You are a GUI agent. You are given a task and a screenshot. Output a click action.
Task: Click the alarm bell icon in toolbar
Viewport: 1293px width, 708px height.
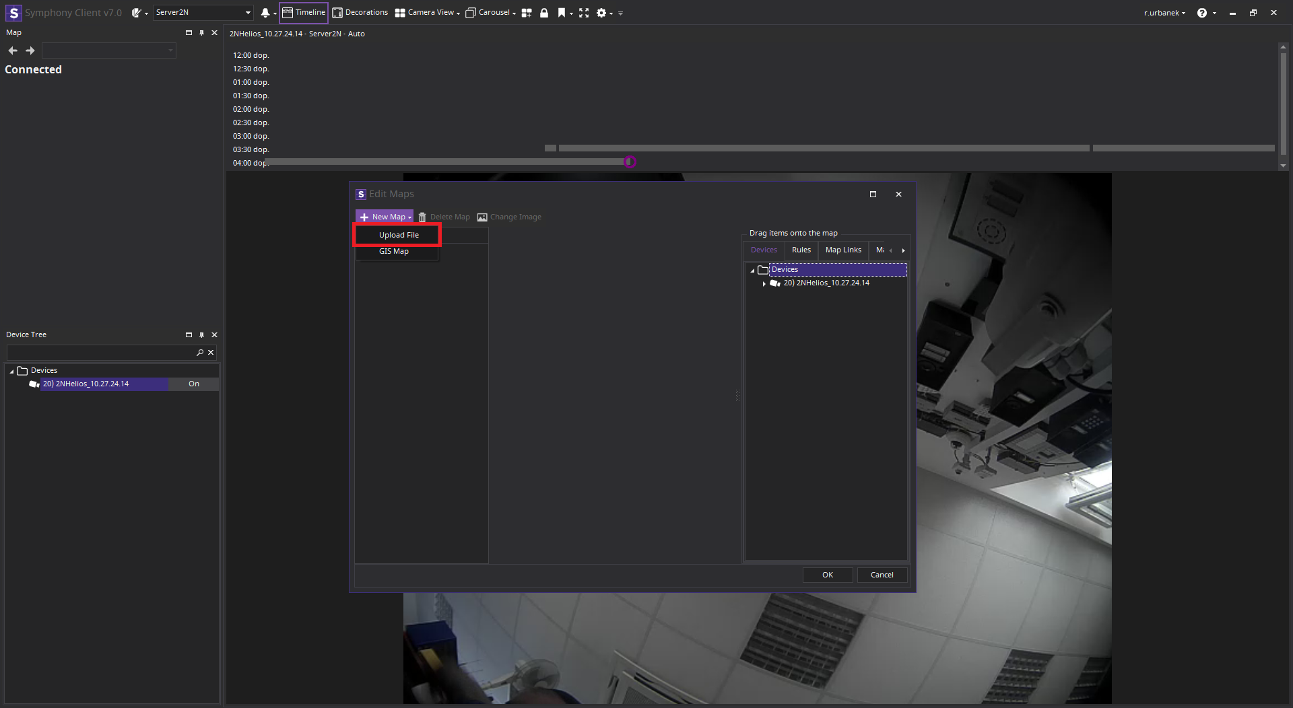[x=265, y=13]
